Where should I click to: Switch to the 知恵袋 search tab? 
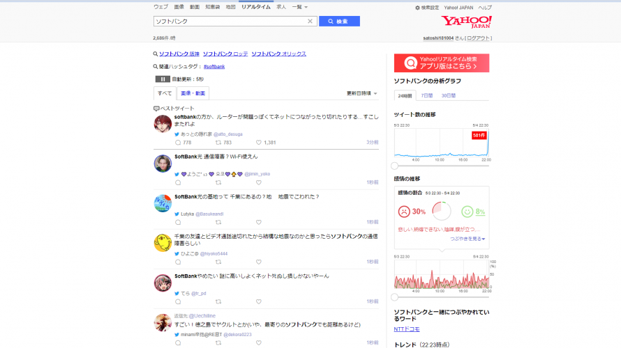[213, 7]
